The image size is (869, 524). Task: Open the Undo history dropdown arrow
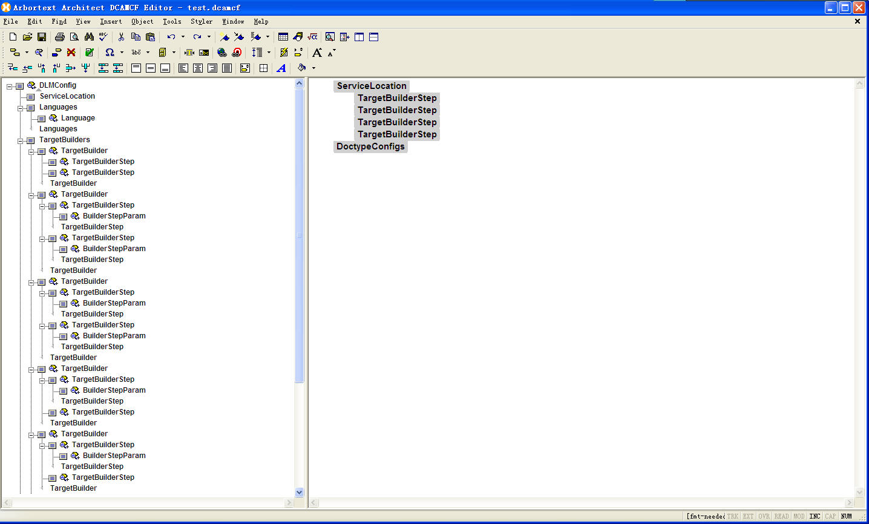(183, 37)
